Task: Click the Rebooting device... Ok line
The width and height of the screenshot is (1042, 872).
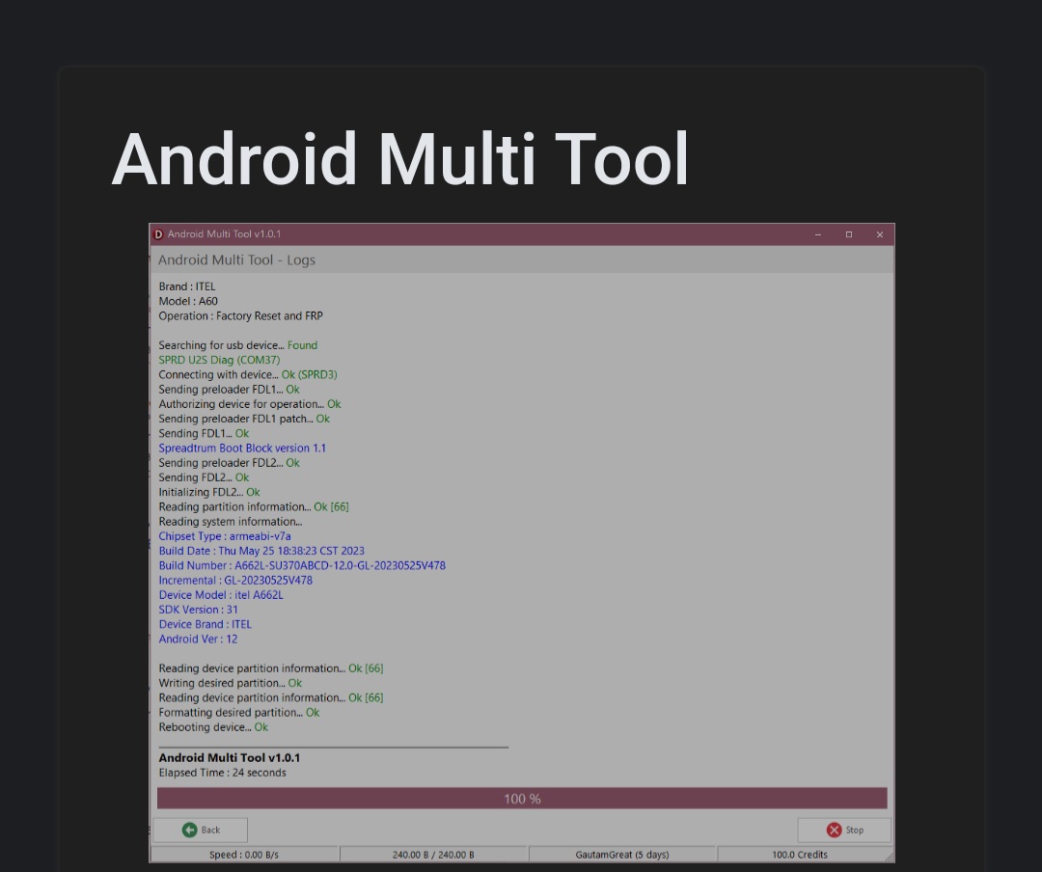Action: click(x=213, y=726)
